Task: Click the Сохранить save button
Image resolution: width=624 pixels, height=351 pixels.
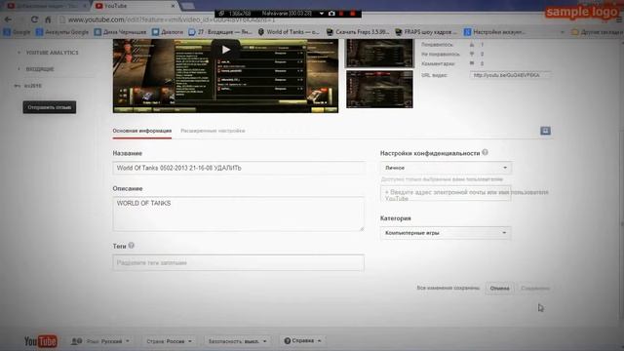Action: tap(535, 289)
